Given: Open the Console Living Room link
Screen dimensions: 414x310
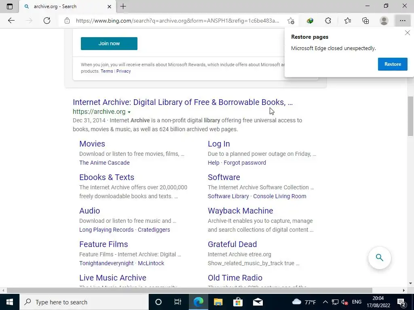Looking at the screenshot, I should 280,196.
